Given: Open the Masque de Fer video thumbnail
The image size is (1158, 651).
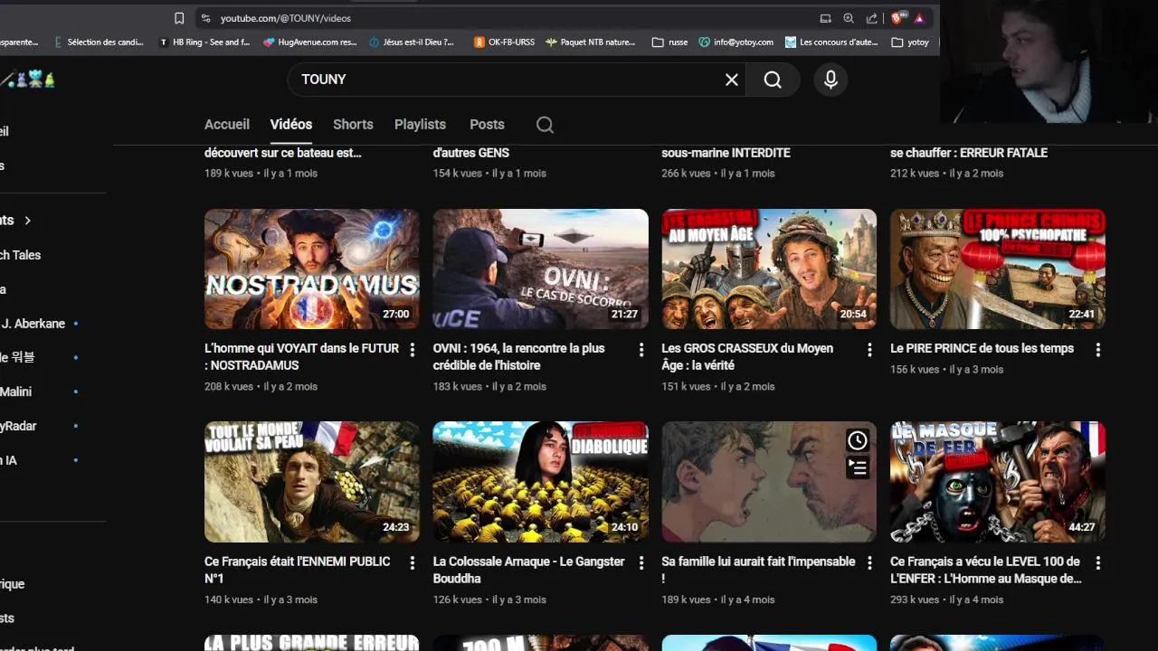Looking at the screenshot, I should point(998,482).
